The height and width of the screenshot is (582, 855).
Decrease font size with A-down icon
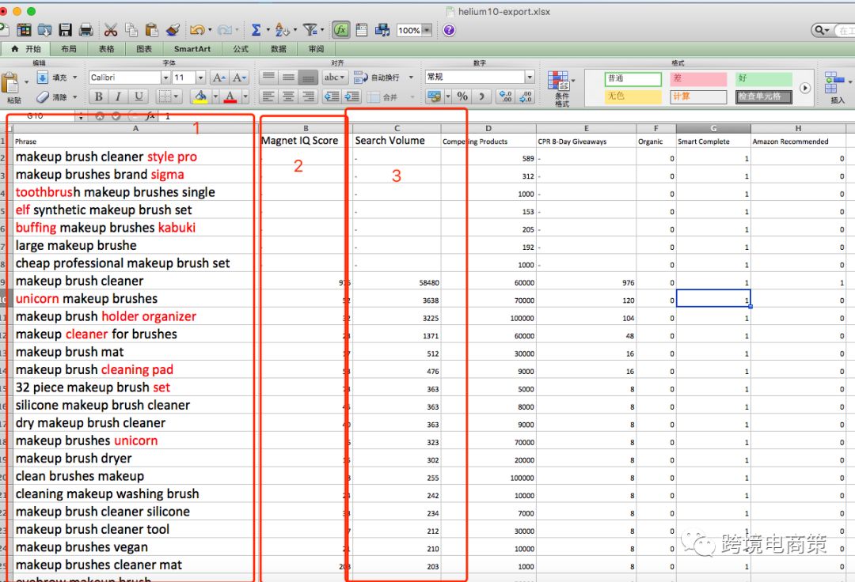[239, 77]
